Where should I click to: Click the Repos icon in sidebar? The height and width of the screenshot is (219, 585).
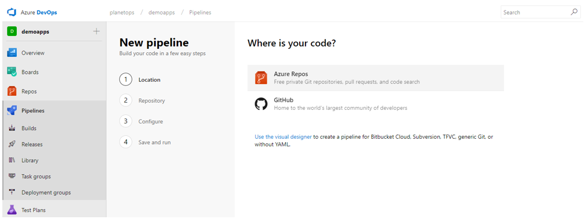click(x=12, y=91)
